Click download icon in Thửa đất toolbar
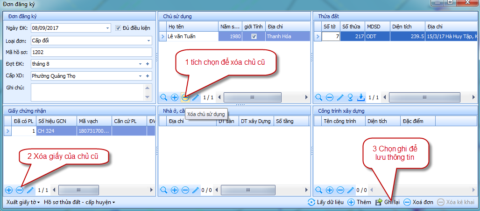Screen dimensions: 480x211 click(x=360, y=97)
